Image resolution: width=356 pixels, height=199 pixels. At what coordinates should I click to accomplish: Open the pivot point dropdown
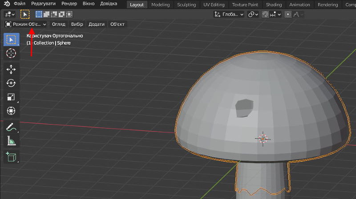coord(253,15)
